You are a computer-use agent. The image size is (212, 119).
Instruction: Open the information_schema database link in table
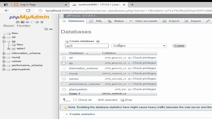click(83, 68)
